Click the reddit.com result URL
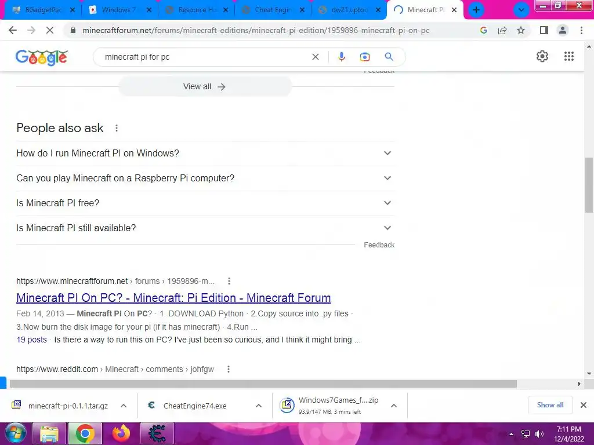594x445 pixels. [x=115, y=369]
